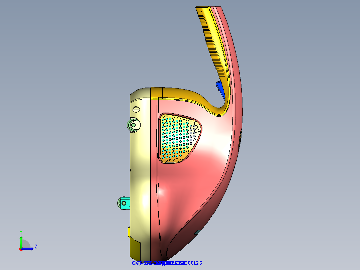Screen dimensions: 360x270
Task: Select the blue trigger button under the handle
Action: tap(220, 90)
